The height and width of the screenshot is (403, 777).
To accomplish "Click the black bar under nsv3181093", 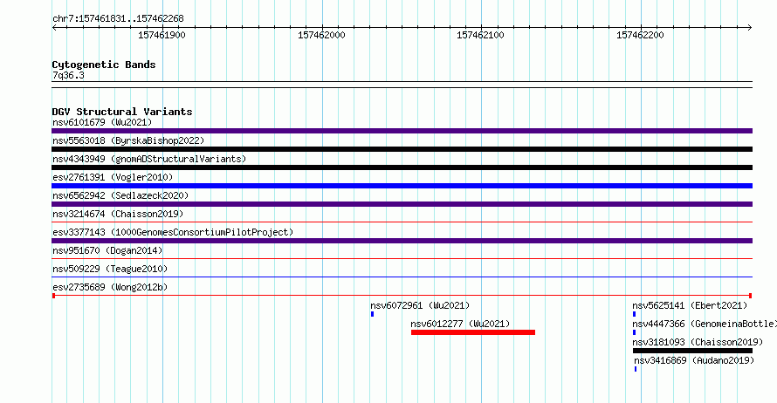I will (x=693, y=351).
